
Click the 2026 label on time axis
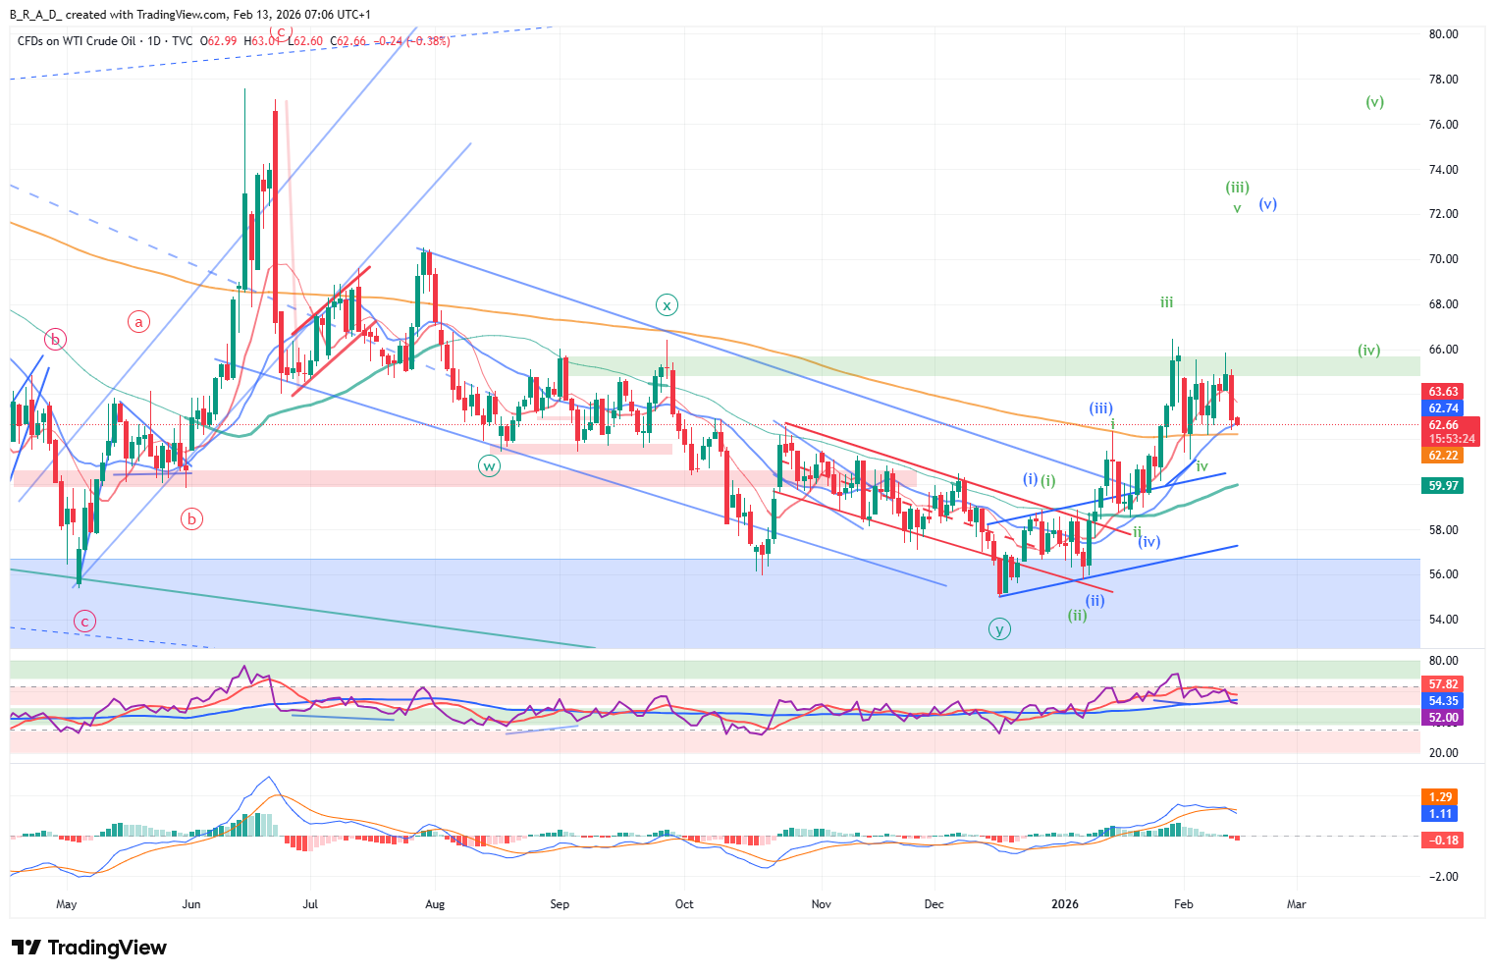(x=1064, y=904)
